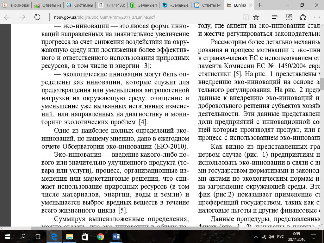Screen dimensions: 324x243
Task: Add page to favorites star
Action: [256, 17]
